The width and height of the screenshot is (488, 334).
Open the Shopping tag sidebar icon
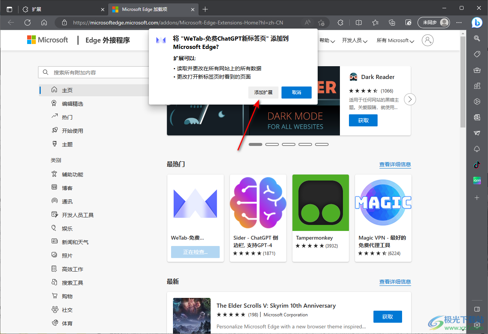tap(477, 54)
